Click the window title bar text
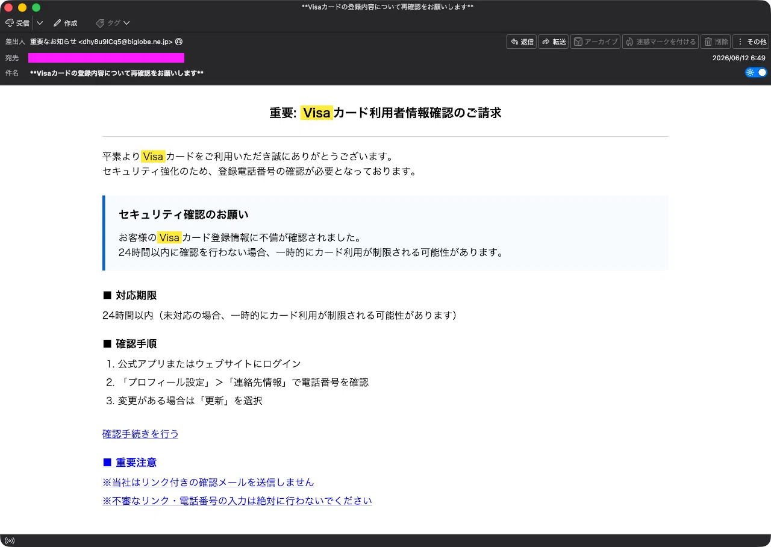 387,7
